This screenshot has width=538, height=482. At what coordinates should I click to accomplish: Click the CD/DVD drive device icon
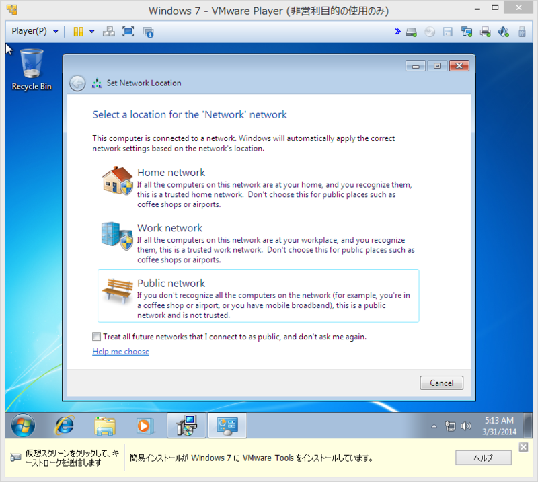click(430, 32)
